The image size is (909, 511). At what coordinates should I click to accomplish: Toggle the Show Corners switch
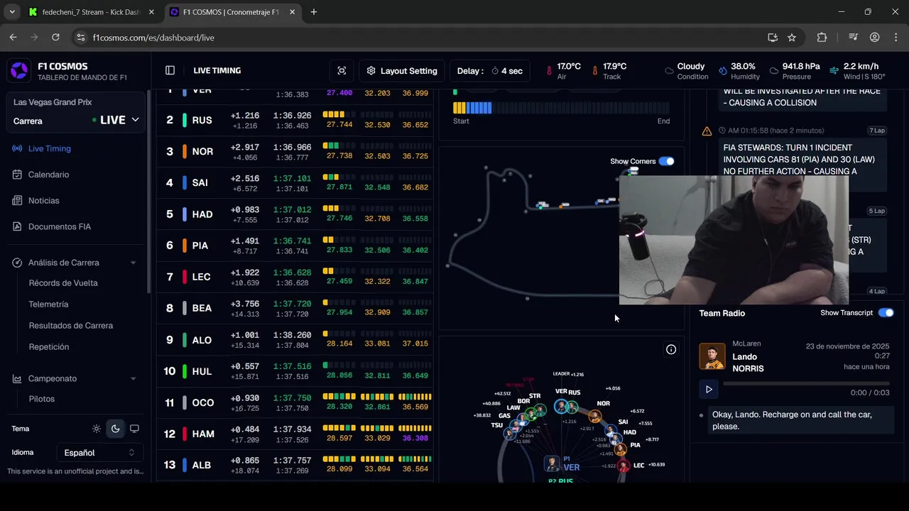tap(666, 161)
